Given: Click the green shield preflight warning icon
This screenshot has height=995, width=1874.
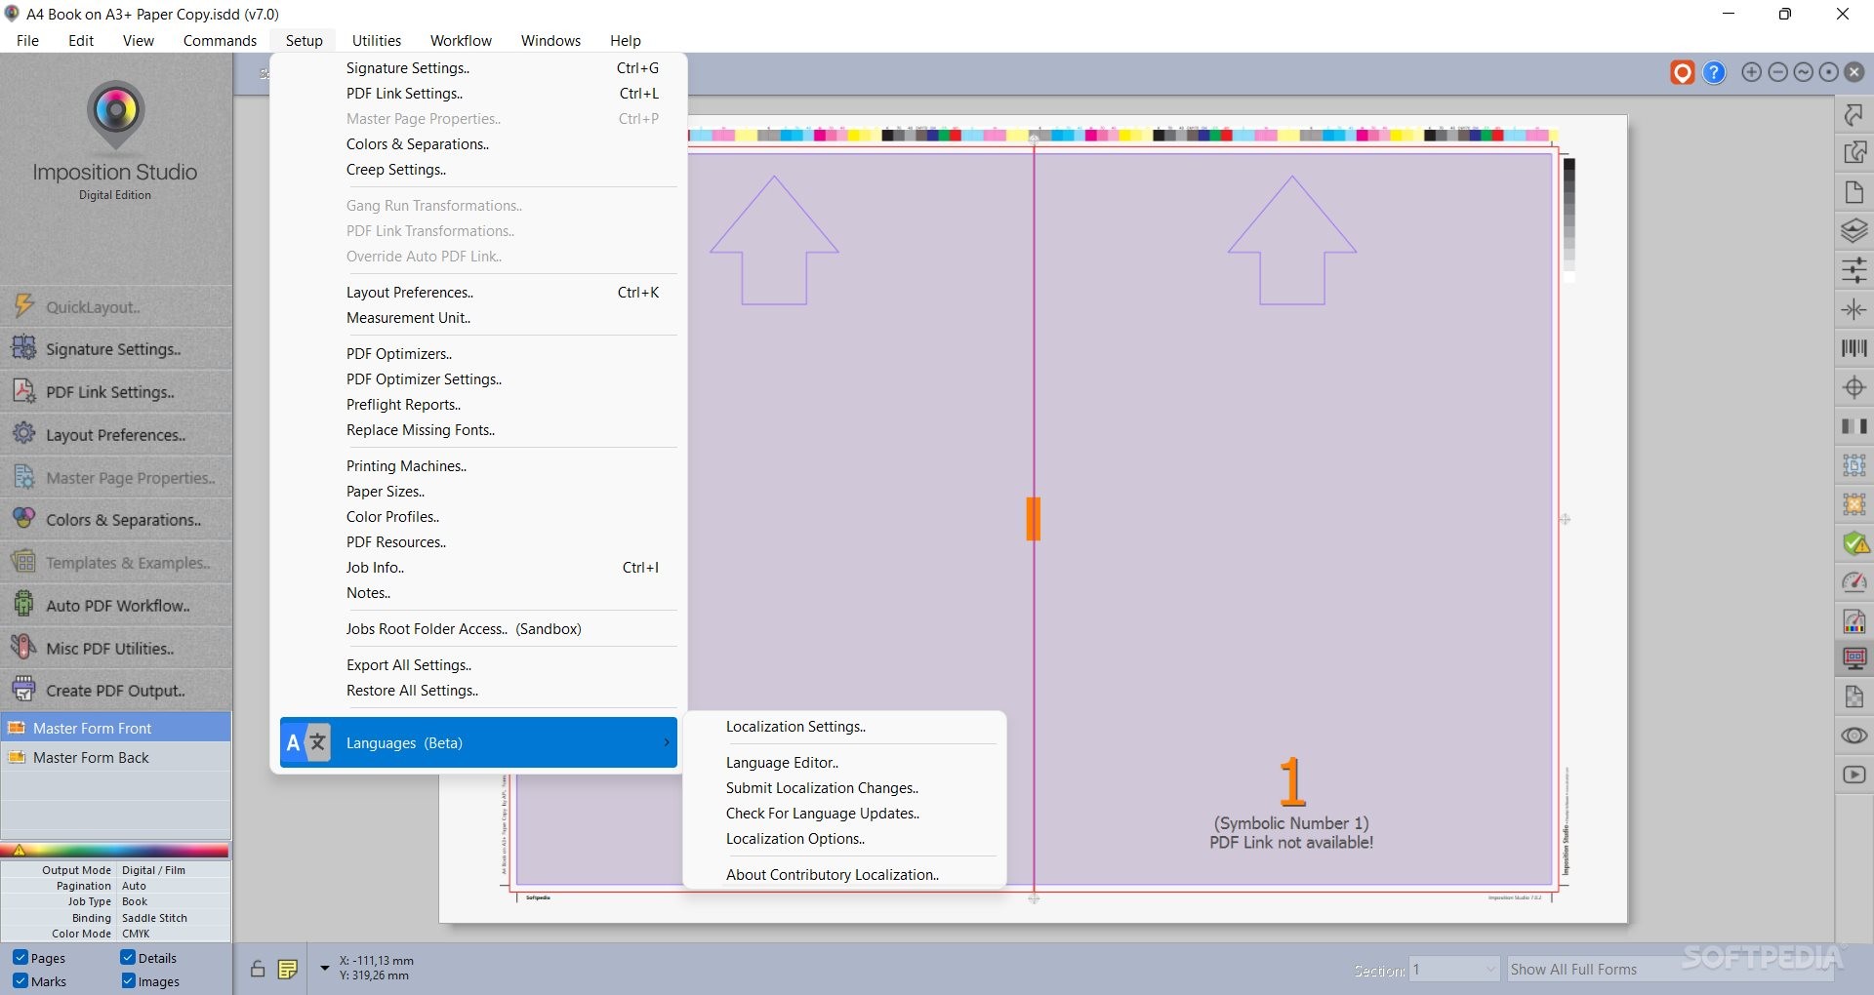Looking at the screenshot, I should (x=1854, y=543).
